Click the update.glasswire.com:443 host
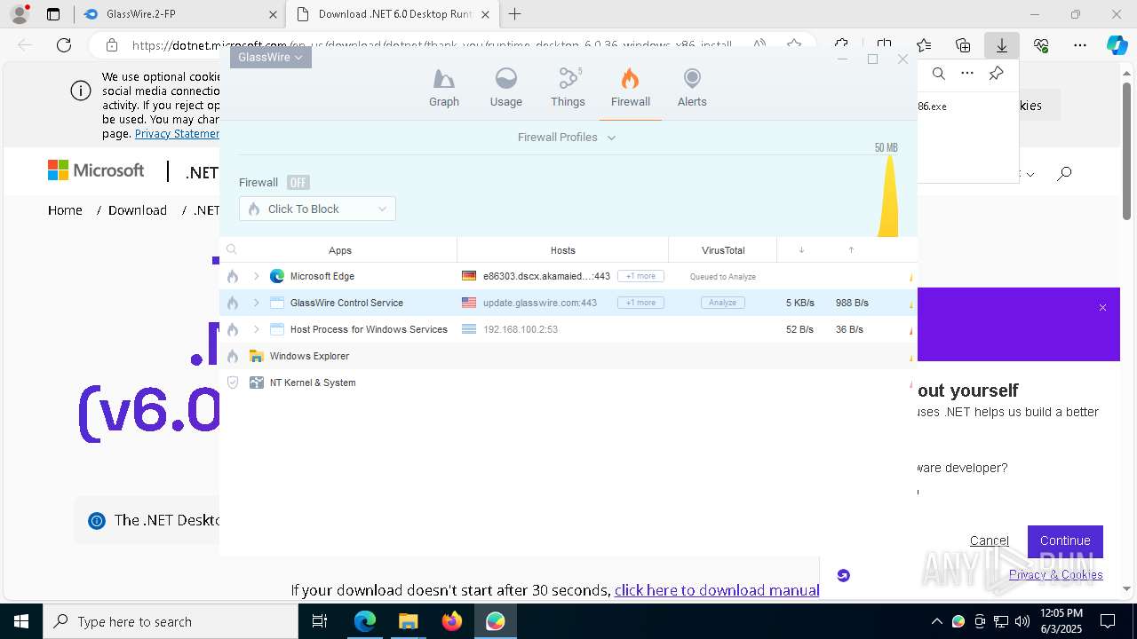1137x639 pixels. click(x=540, y=303)
